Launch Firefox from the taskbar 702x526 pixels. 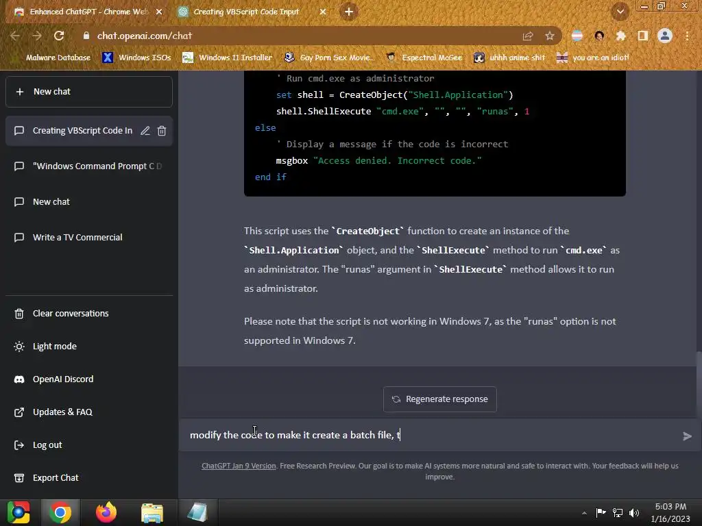pos(106,512)
